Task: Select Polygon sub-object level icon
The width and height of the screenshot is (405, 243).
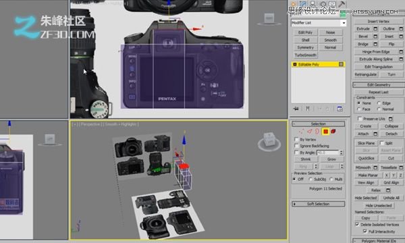Action: pos(325,132)
